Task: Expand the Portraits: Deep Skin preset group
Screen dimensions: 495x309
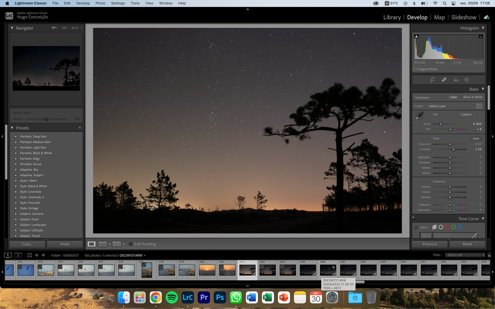Action: 16,137
